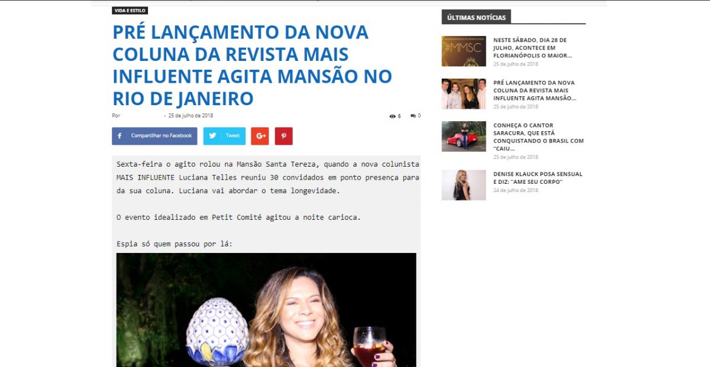The image size is (710, 367).
Task: Click the Facebook icon in share button
Action: 120,136
